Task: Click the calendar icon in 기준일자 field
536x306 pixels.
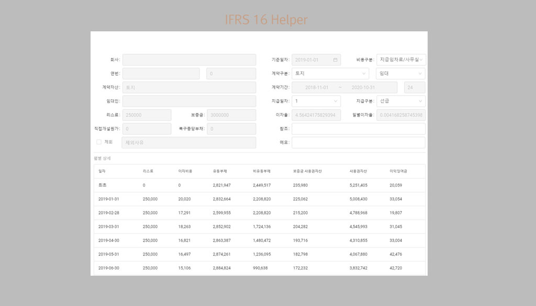Action: click(x=335, y=60)
